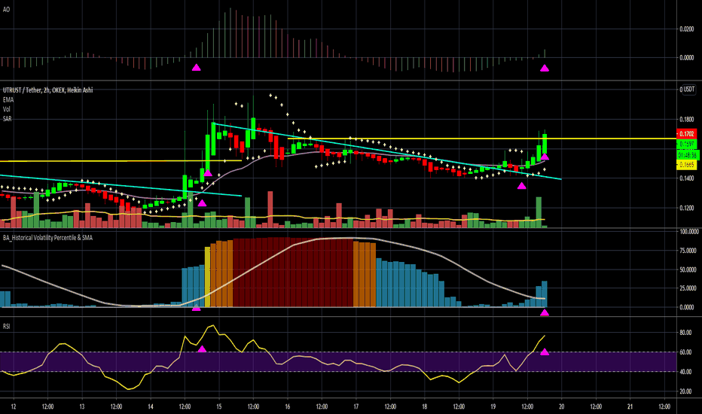Click the magenta arrow under AO zero-cross near the 14th
Image resolution: width=702 pixels, height=414 pixels.
[x=196, y=68]
